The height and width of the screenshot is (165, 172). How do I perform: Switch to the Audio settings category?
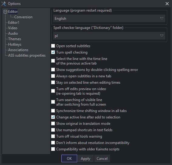(x=13, y=33)
